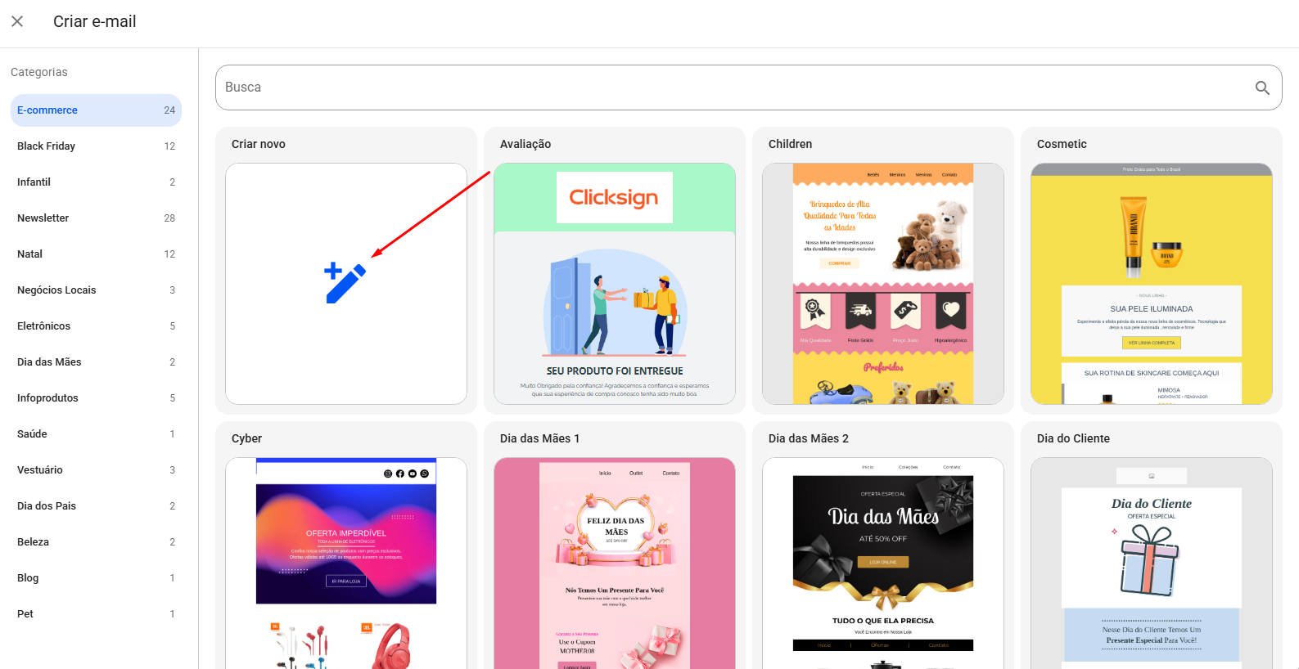Focus the Busca search field
Screen dimensions: 1299x669
pyautogui.click(x=748, y=88)
